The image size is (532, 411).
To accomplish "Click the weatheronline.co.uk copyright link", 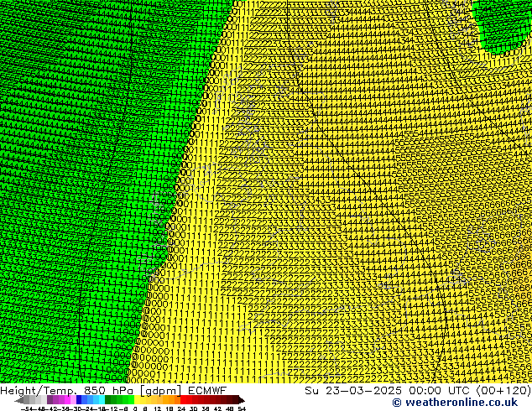I will (x=455, y=403).
